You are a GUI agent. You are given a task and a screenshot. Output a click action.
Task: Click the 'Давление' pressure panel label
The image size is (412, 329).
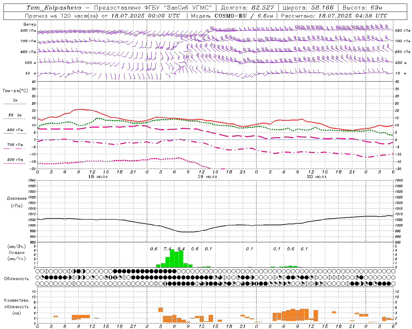[17, 199]
